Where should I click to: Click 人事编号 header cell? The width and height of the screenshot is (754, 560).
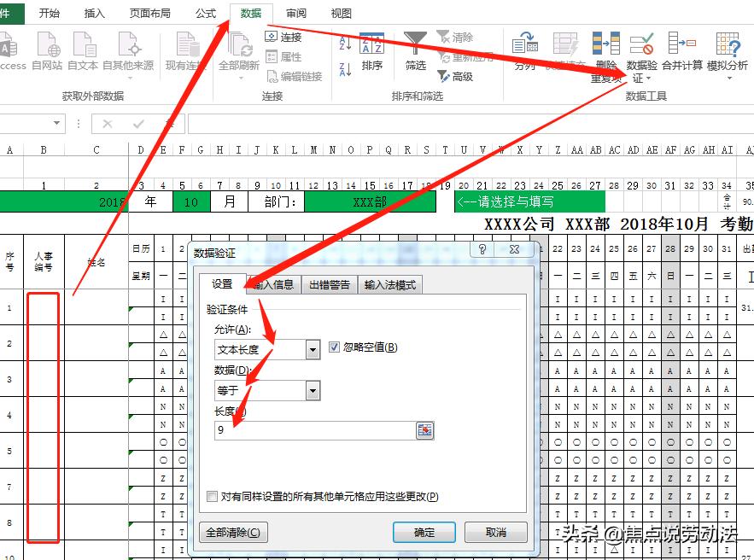pos(44,261)
